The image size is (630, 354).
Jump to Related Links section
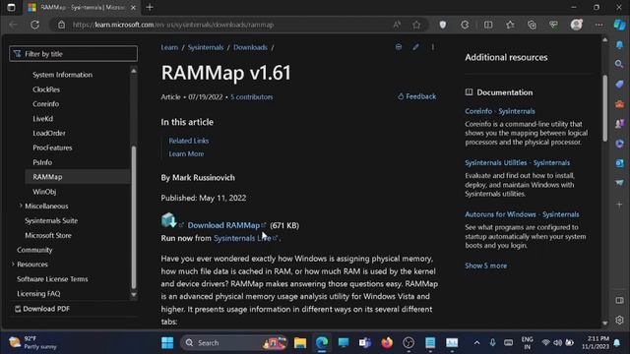[x=188, y=141]
